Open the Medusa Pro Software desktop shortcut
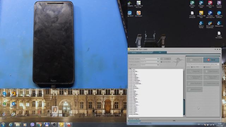Screen dimensions: 226x127 click(219, 14)
